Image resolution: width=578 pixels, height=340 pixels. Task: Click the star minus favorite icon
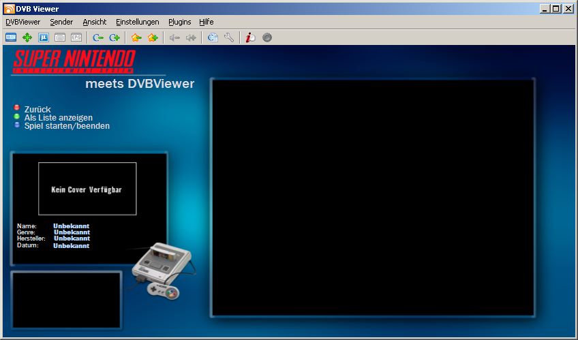[x=136, y=37]
